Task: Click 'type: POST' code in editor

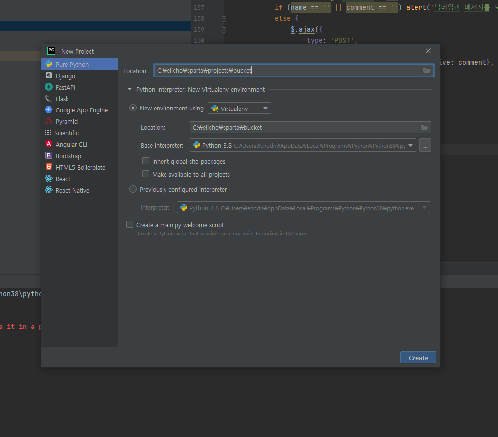Action: point(332,40)
